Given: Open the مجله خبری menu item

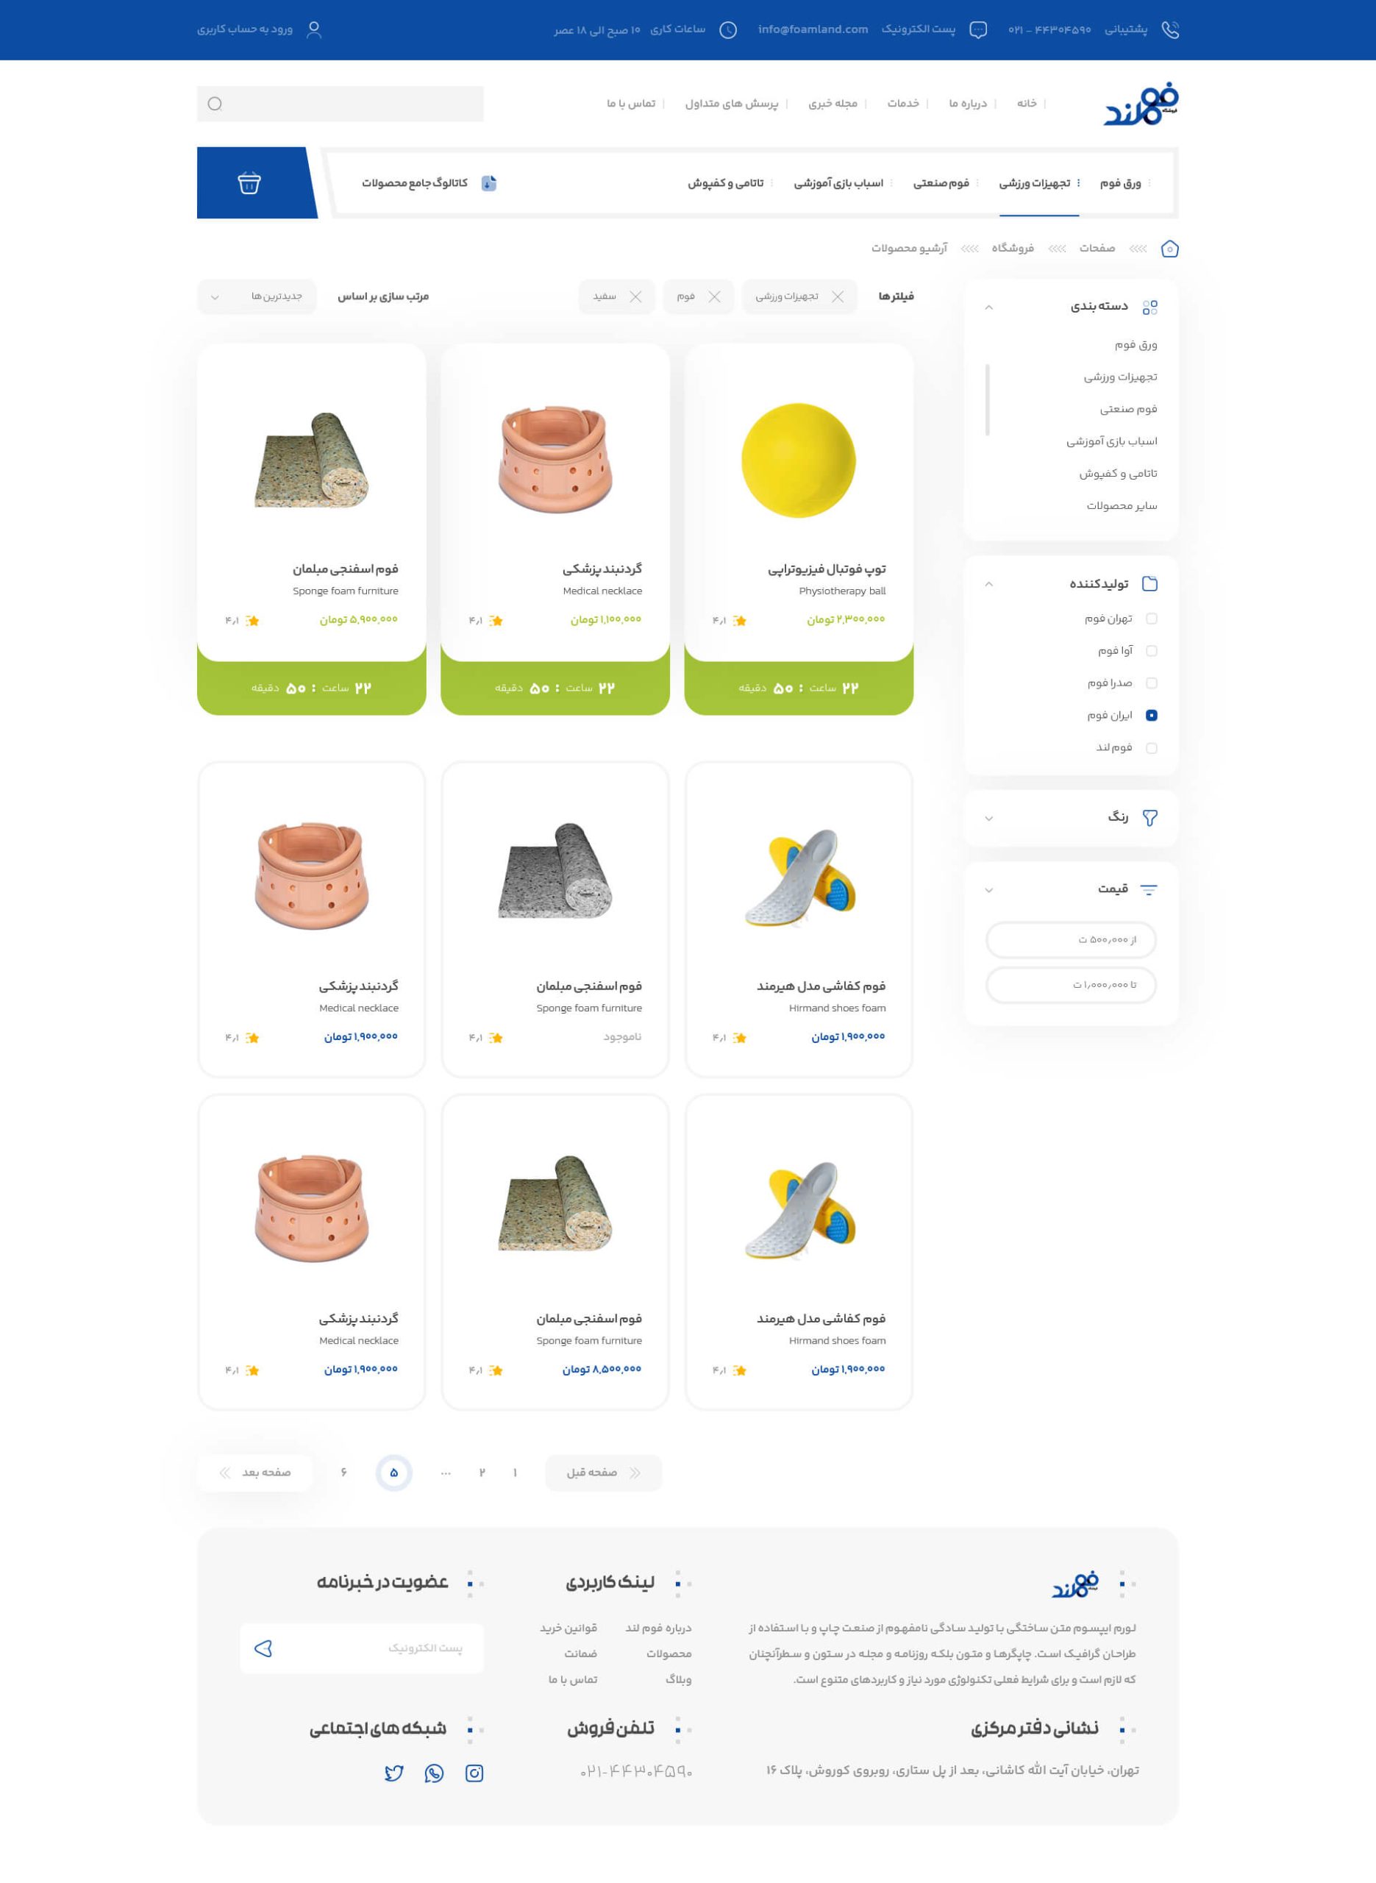Looking at the screenshot, I should pyautogui.click(x=832, y=103).
